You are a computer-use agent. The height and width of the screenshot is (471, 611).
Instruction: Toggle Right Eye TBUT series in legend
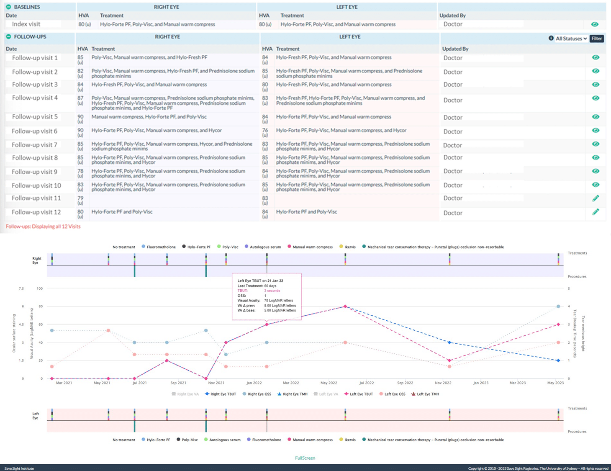point(220,394)
